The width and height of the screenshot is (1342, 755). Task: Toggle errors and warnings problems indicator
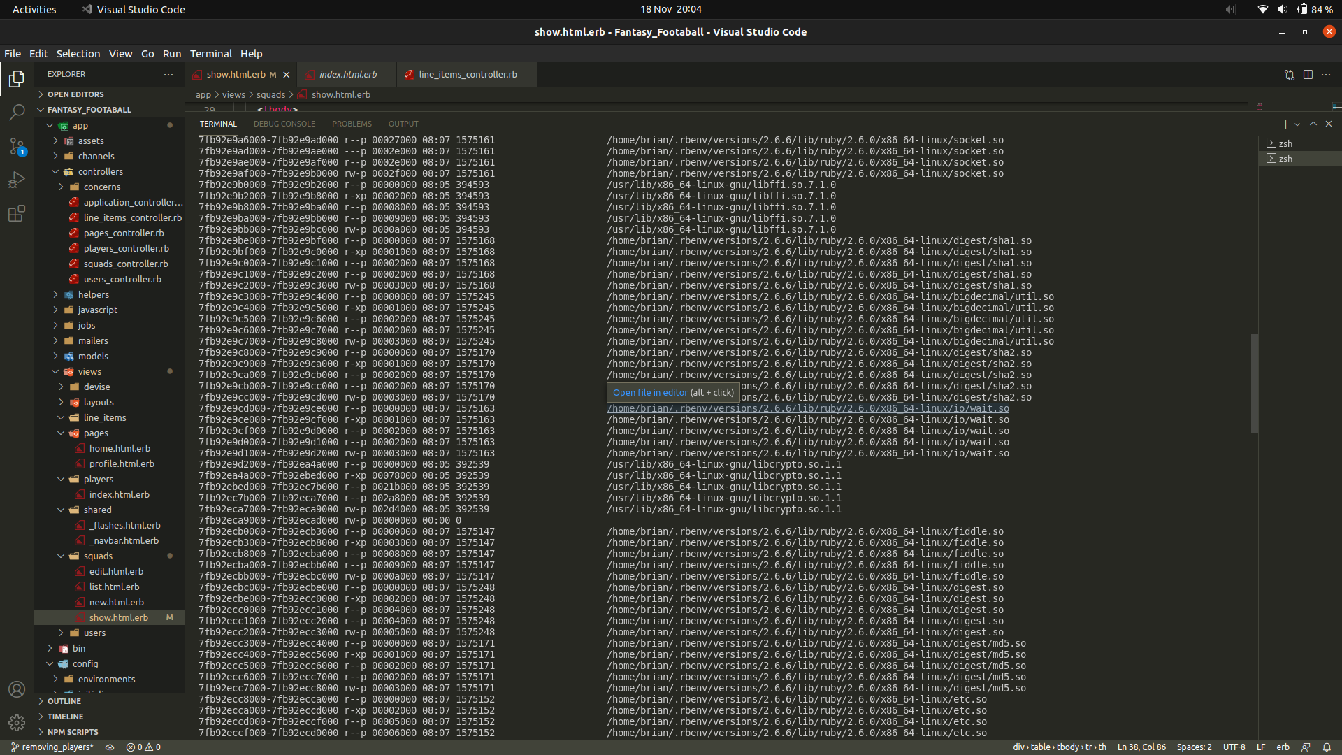tap(143, 747)
